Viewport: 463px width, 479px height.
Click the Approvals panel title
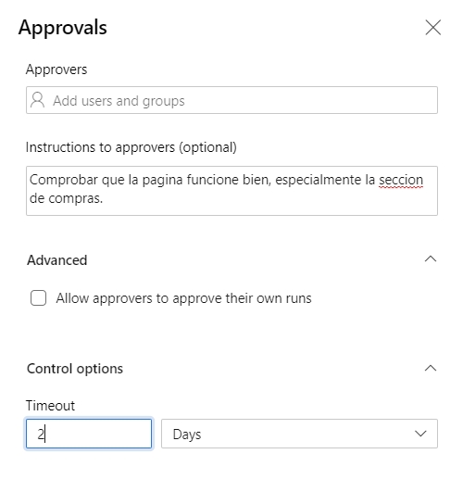[x=63, y=28]
